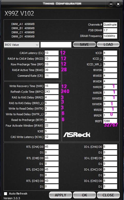Select the Write Recovery Time (tWR) field
The height and width of the screenshot is (200, 124).
pos(52,86)
